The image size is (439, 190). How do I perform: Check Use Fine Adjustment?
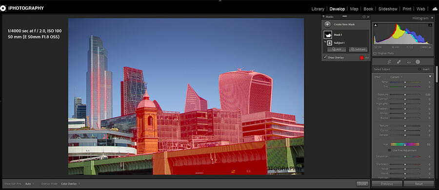tap(389, 150)
